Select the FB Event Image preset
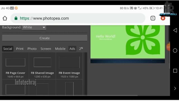 69,66
